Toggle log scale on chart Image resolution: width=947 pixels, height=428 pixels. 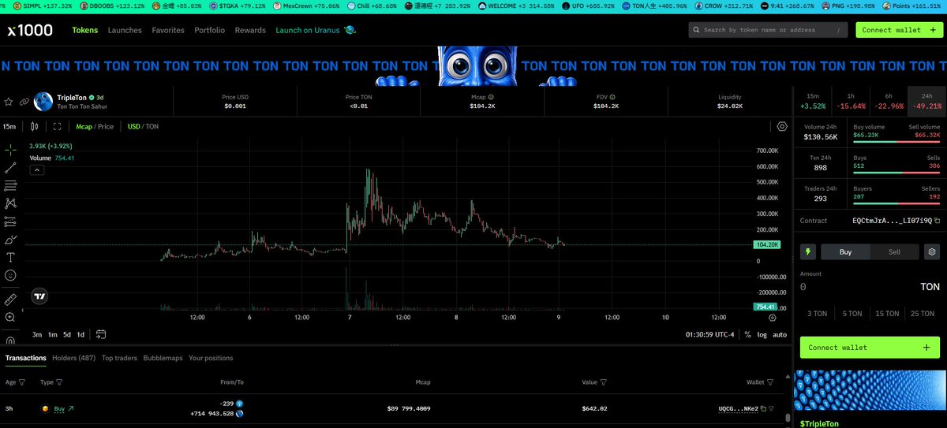(x=762, y=334)
